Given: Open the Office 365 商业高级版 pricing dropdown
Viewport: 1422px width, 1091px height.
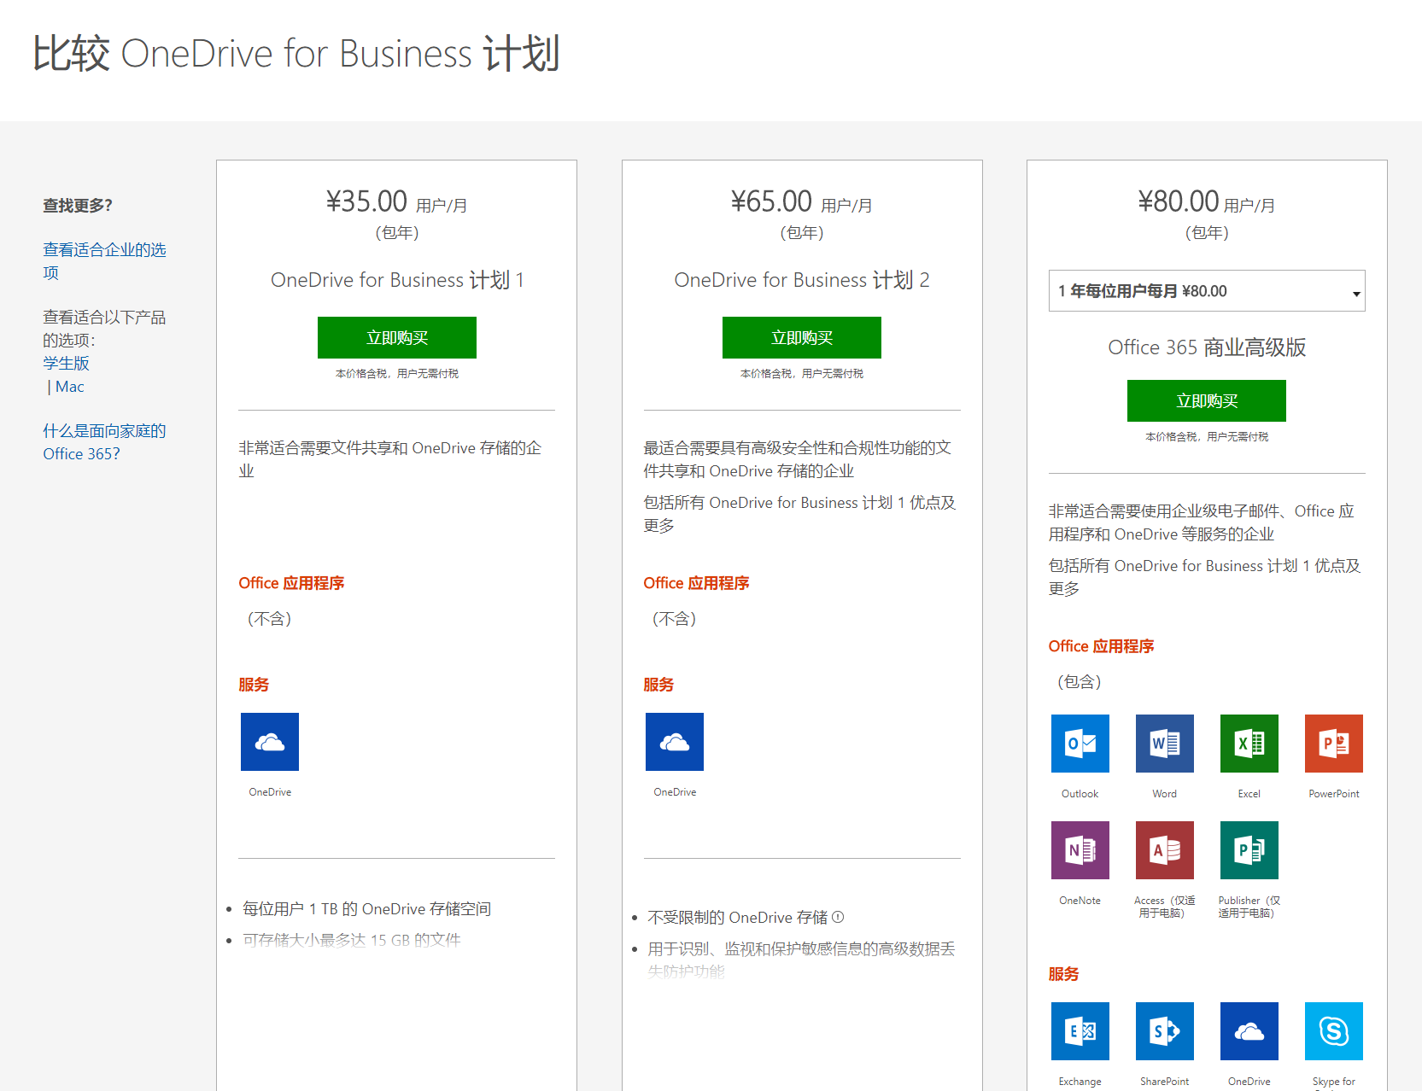Looking at the screenshot, I should click(1206, 290).
